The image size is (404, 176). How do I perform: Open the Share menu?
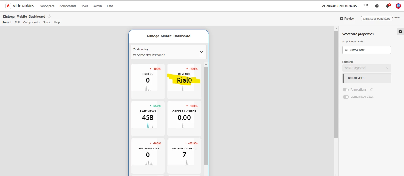point(47,22)
